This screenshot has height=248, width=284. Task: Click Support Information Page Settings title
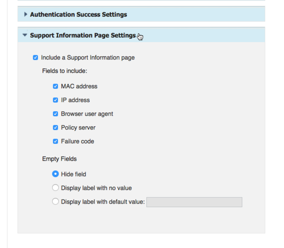[83, 35]
